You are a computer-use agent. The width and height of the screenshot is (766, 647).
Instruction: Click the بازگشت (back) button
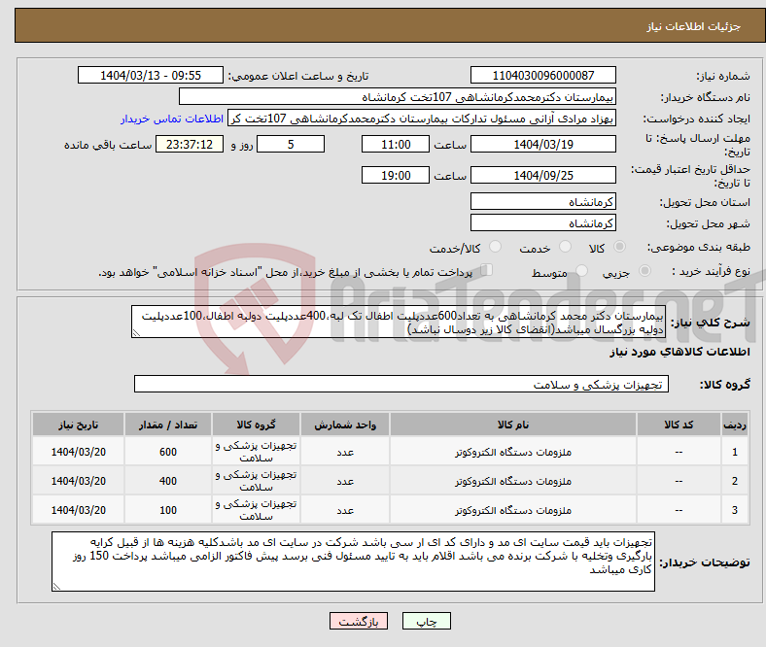pos(359,621)
